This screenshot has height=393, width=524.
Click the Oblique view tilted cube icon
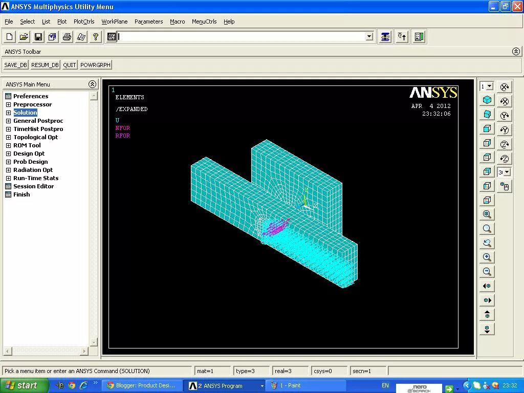point(487,114)
